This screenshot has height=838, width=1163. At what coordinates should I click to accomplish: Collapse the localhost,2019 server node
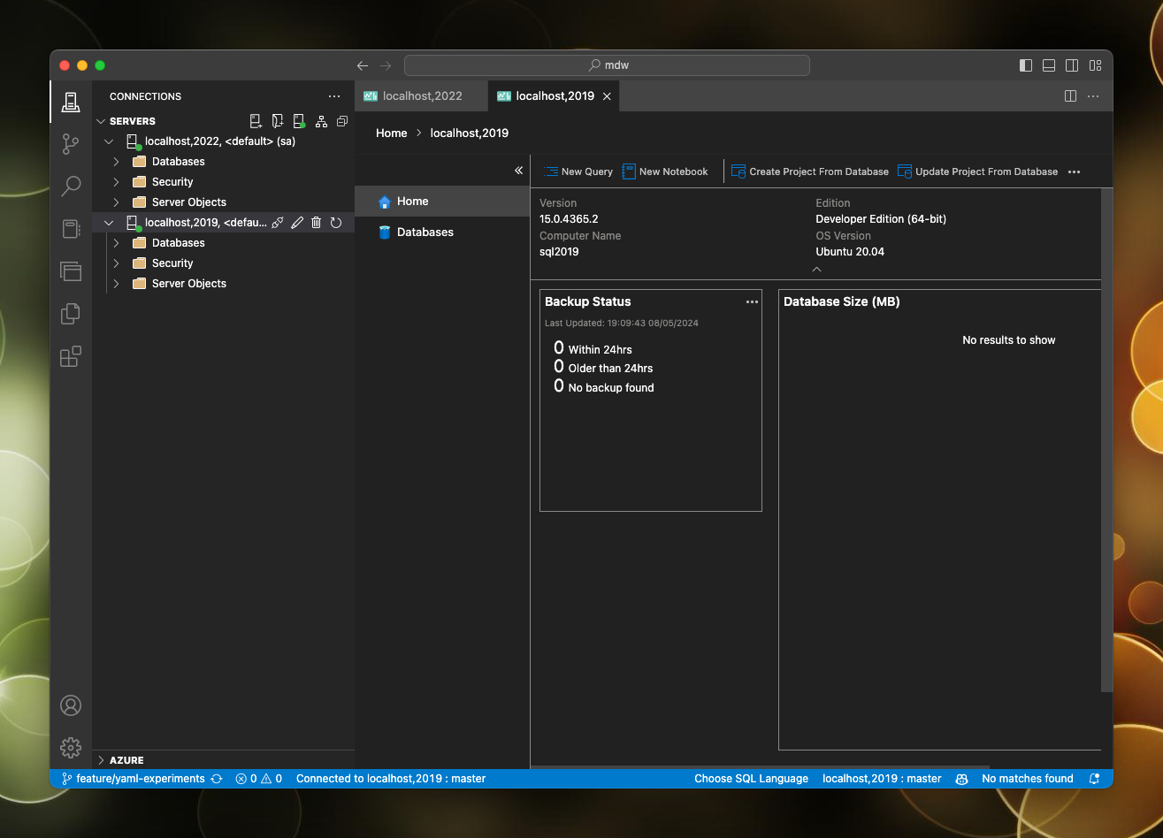[x=109, y=223]
